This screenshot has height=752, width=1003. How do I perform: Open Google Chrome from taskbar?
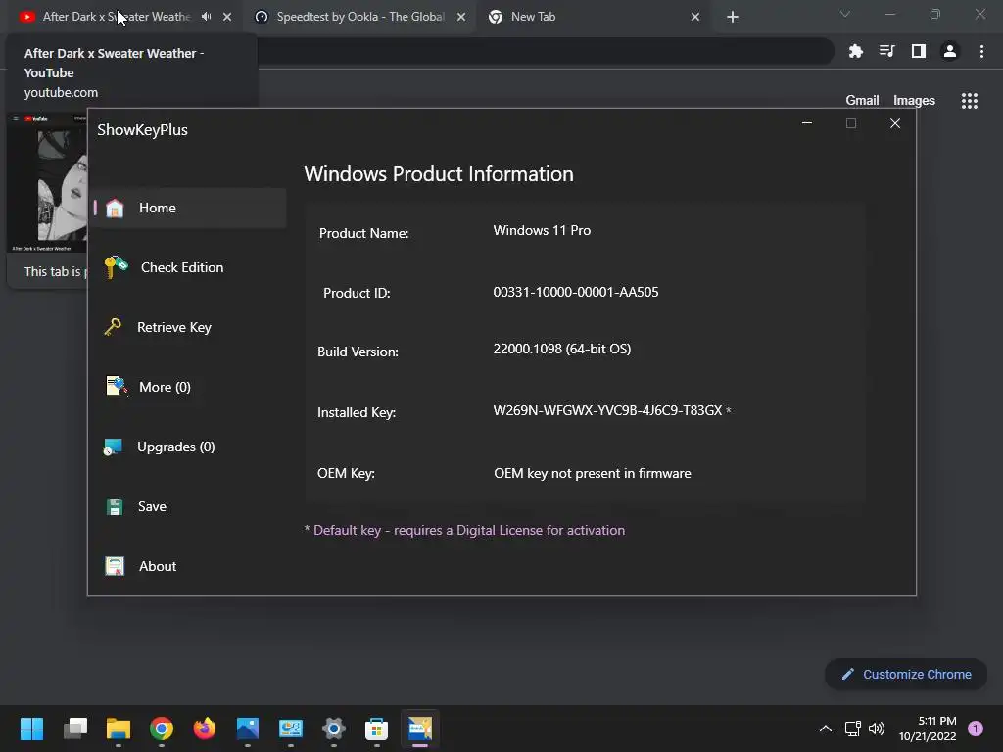pyautogui.click(x=162, y=728)
